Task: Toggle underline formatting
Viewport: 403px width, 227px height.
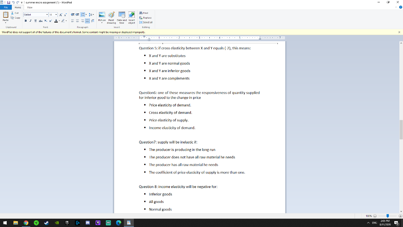Action: (35, 21)
